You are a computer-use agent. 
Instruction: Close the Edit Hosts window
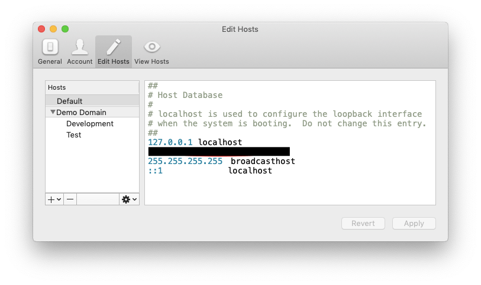point(41,29)
